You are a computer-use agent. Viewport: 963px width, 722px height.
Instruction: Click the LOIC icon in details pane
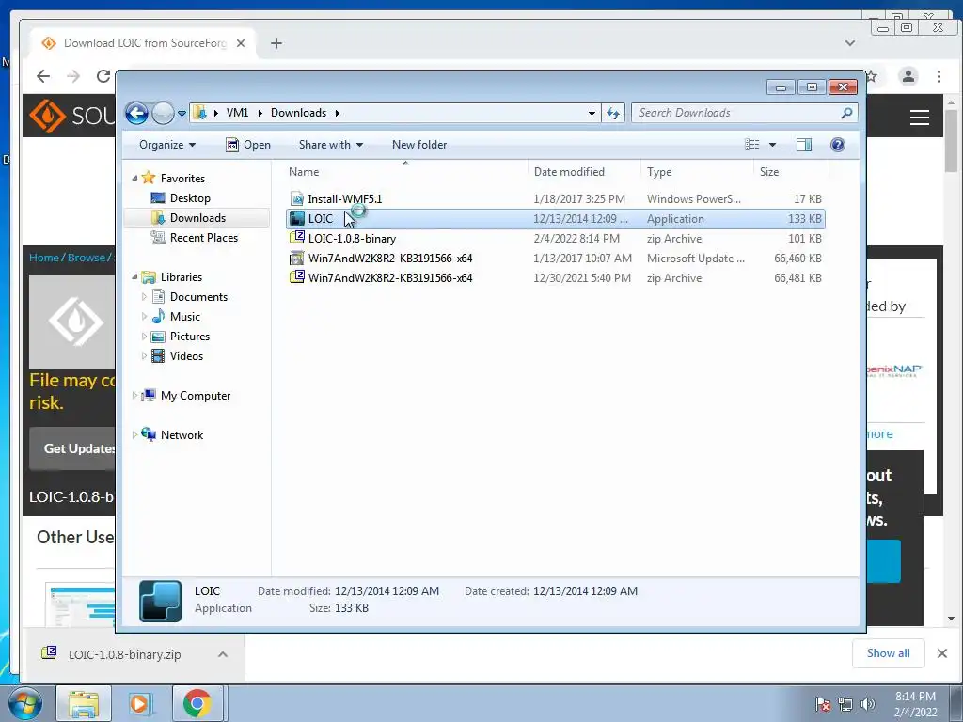tap(160, 601)
